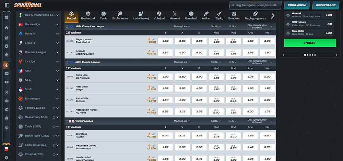Image resolution: width=343 pixels, height=161 pixels.
Task: Open the Money Line dropdown for Champions League
Action: (x=182, y=26)
